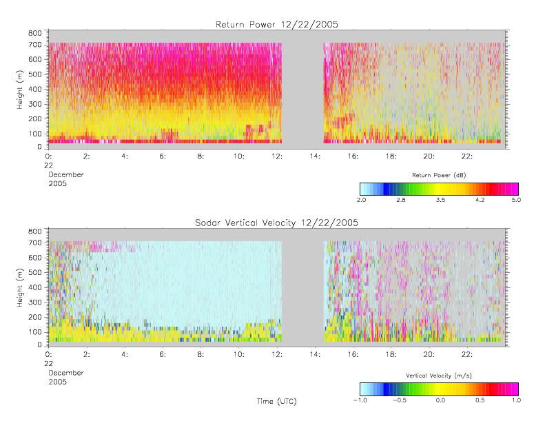Screen dimensions: 545x421
Task: Click the 5.0 tick on Return Power scale
Action: pyautogui.click(x=516, y=200)
